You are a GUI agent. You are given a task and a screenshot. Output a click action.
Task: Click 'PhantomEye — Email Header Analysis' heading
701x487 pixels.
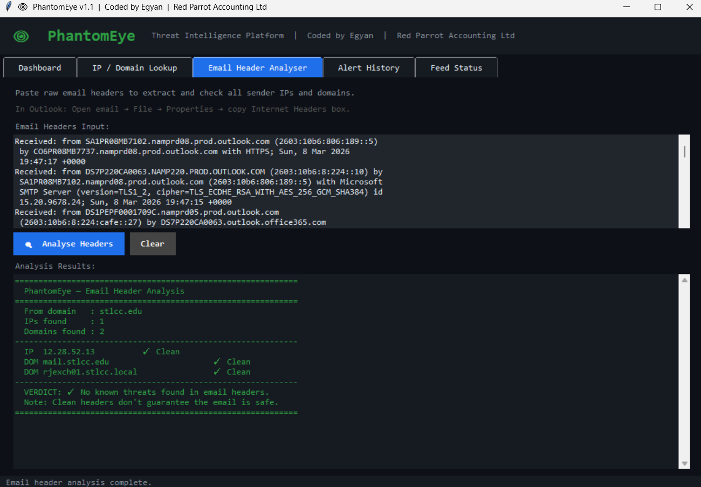coord(104,291)
